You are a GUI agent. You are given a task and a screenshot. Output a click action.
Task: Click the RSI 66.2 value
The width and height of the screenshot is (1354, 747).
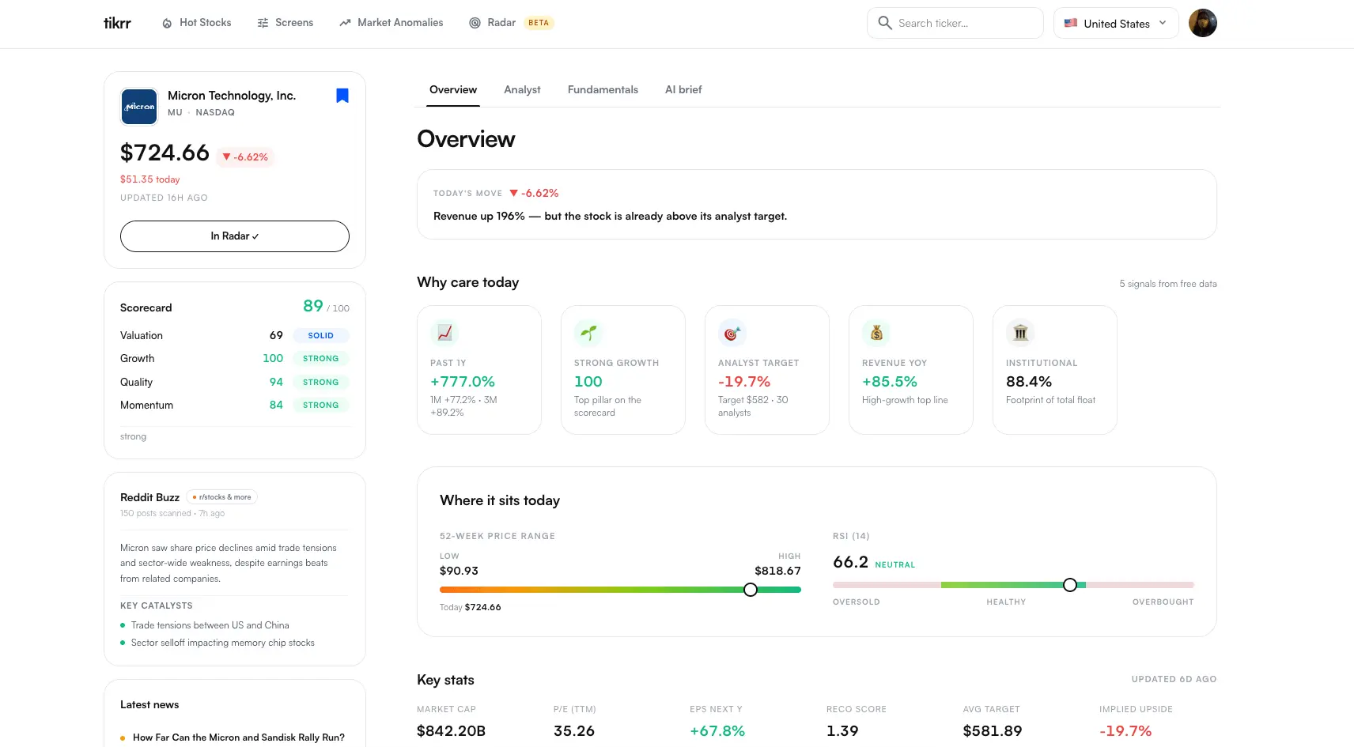[x=850, y=562]
